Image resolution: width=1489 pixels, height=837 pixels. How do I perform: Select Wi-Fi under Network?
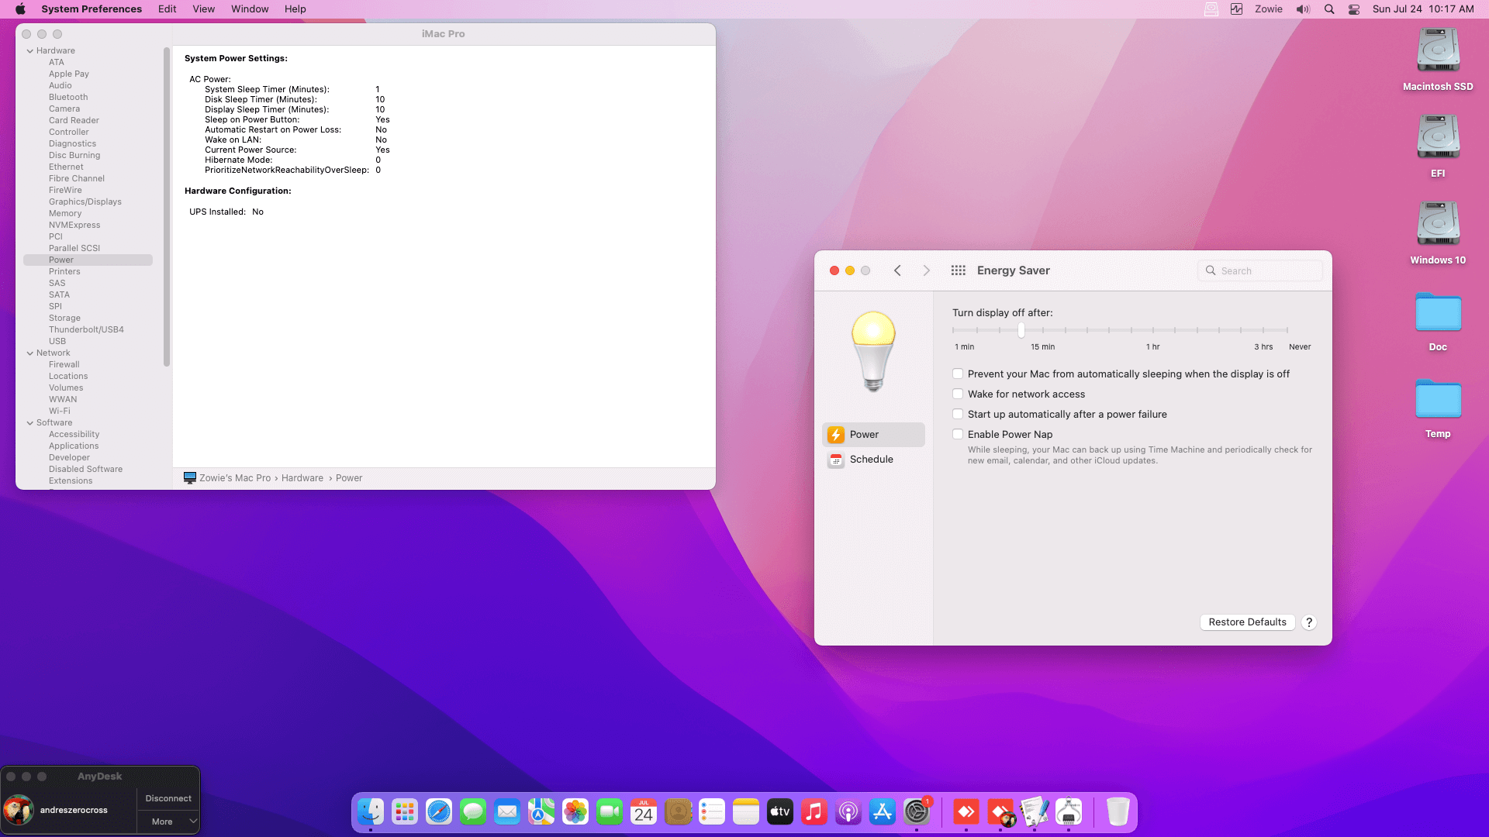60,412
